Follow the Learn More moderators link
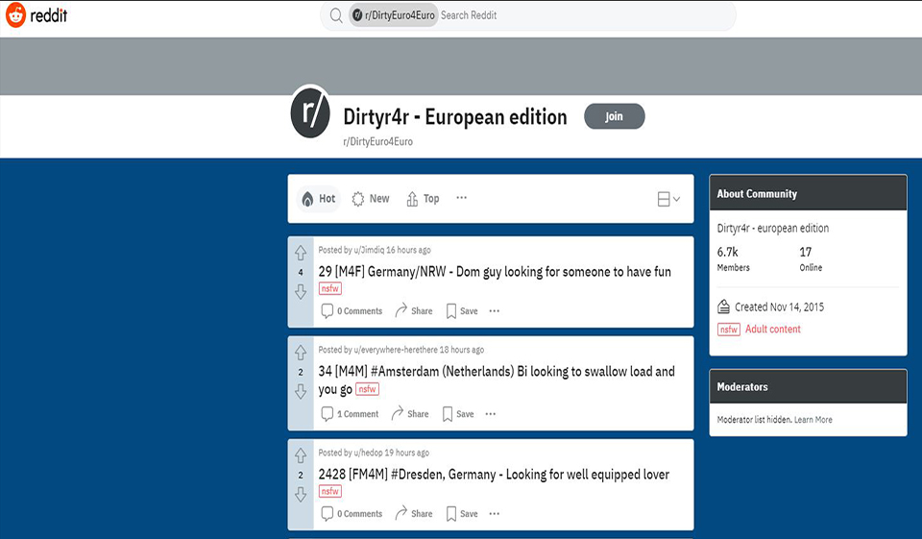922x539 pixels. point(813,420)
